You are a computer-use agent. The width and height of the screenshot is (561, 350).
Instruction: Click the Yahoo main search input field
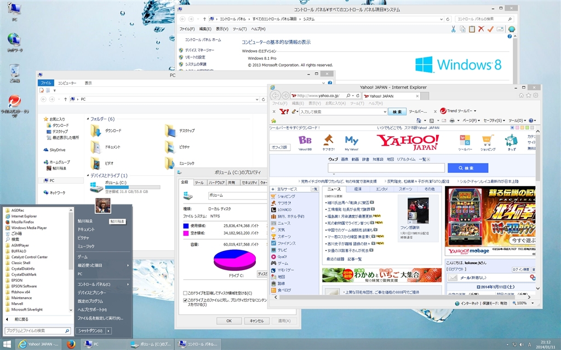click(386, 168)
